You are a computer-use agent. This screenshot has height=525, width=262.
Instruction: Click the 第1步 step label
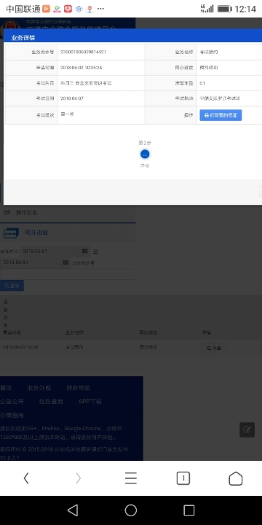tap(145, 143)
